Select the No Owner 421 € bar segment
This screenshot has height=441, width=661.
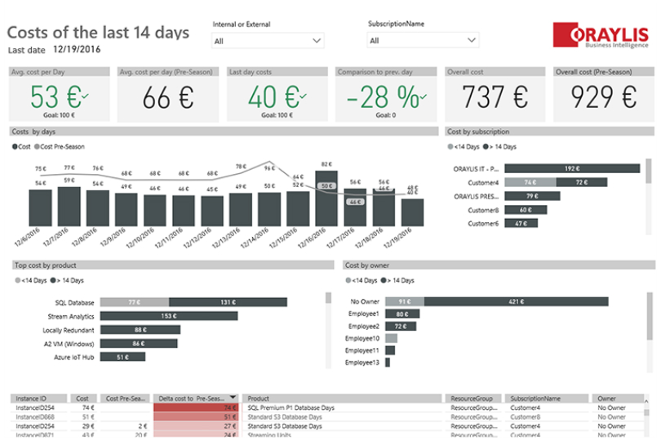click(517, 301)
